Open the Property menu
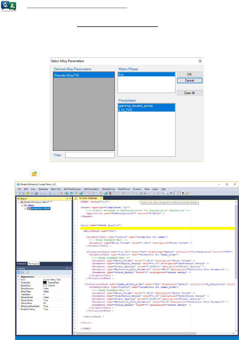The image size is (239, 340). click(x=137, y=189)
